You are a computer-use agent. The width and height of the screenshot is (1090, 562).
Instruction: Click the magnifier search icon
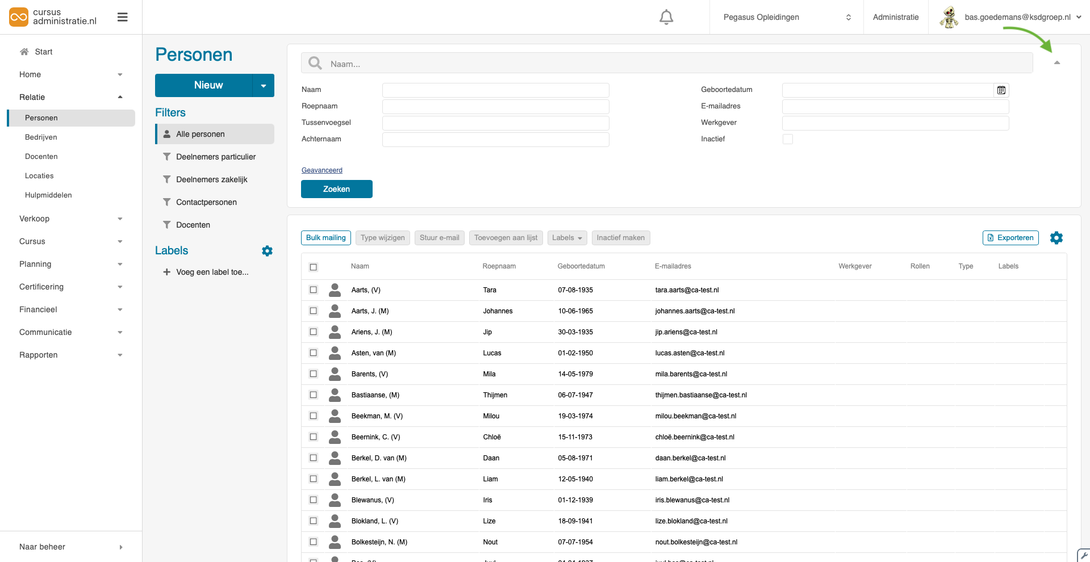click(315, 64)
